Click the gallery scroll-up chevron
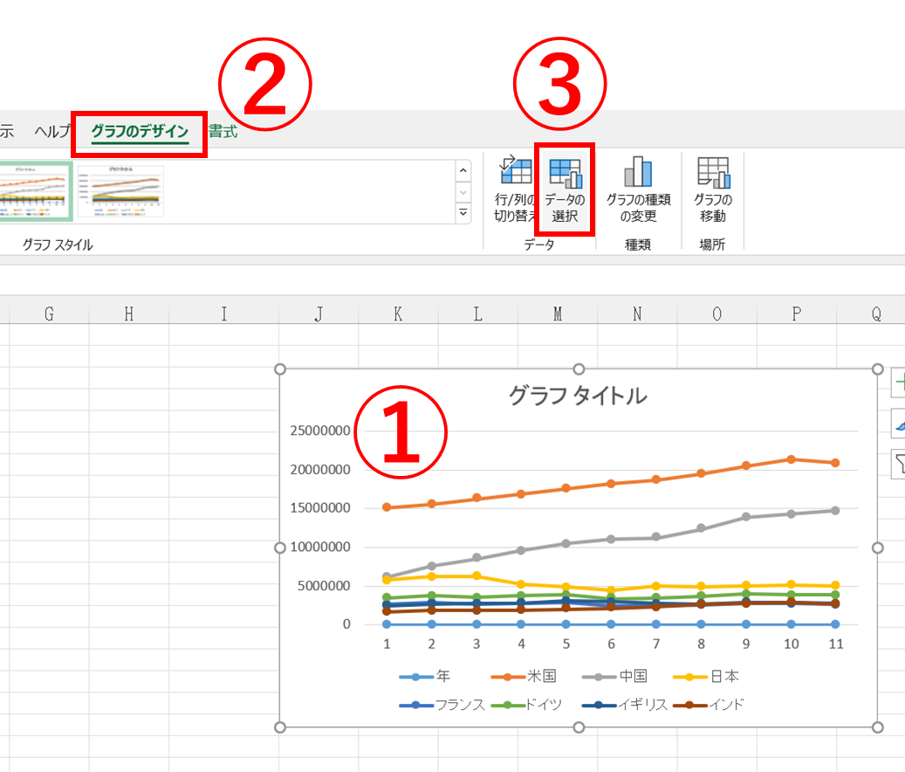905x772 pixels. point(463,170)
